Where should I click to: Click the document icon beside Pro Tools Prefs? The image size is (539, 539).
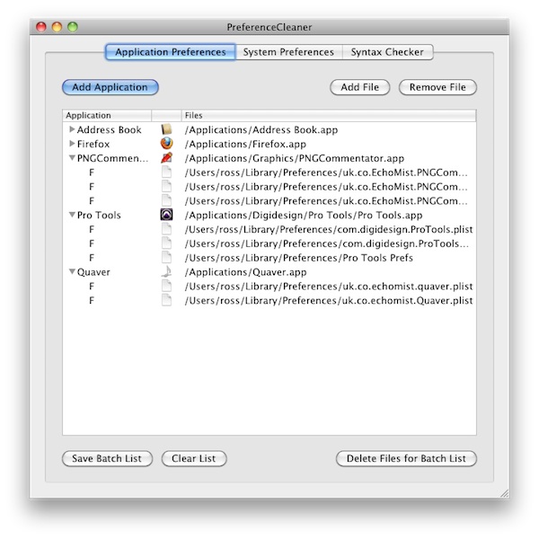tap(166, 258)
